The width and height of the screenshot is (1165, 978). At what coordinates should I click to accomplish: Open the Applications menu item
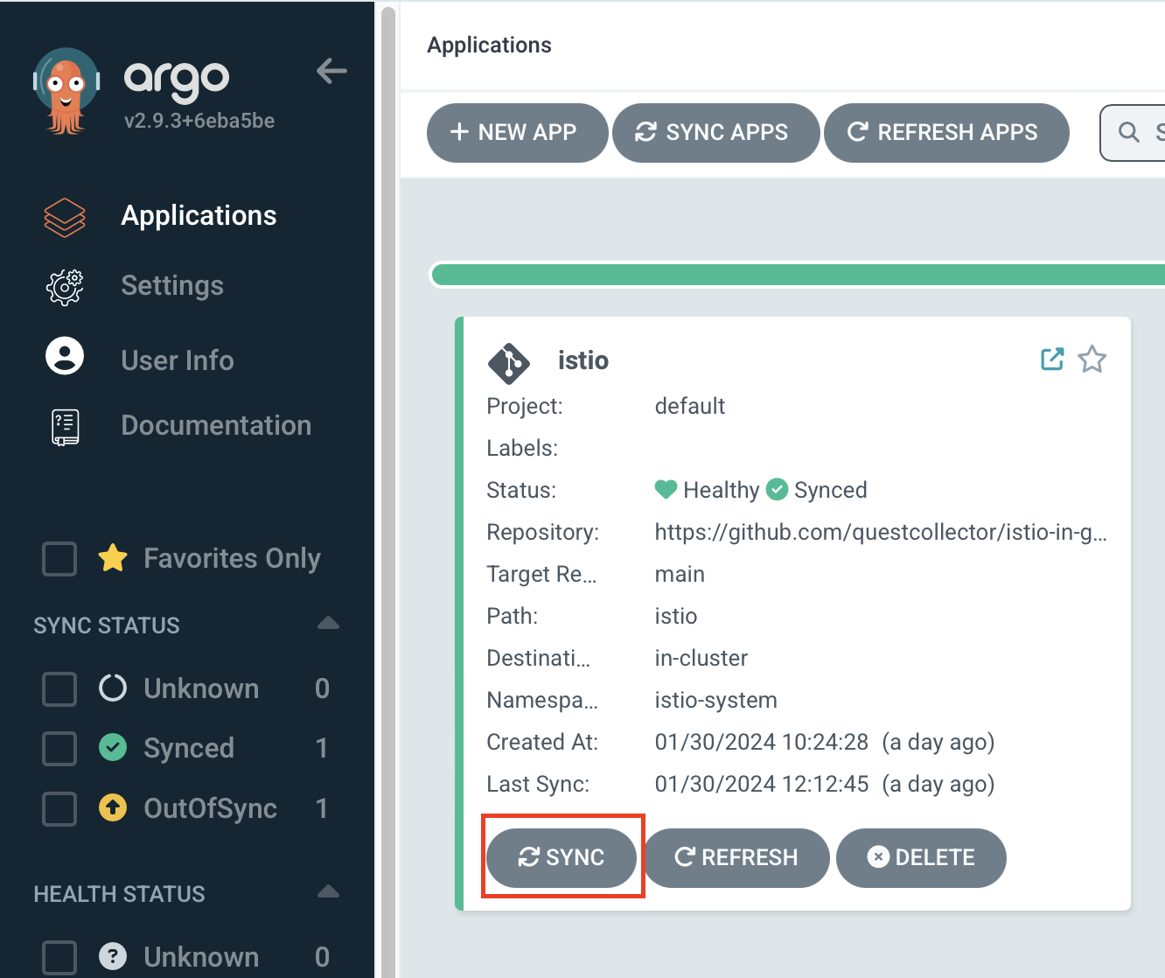[x=199, y=216]
